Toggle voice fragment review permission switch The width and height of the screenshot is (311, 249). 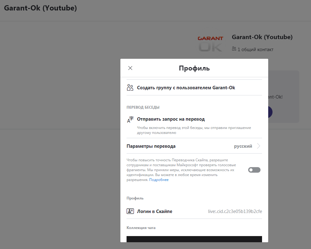click(254, 170)
